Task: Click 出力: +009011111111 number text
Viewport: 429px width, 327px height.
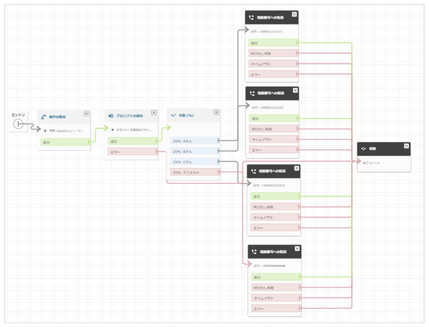Action: (267, 32)
